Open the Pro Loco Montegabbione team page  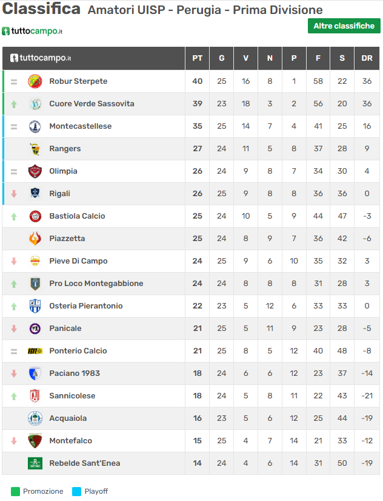coord(96,284)
